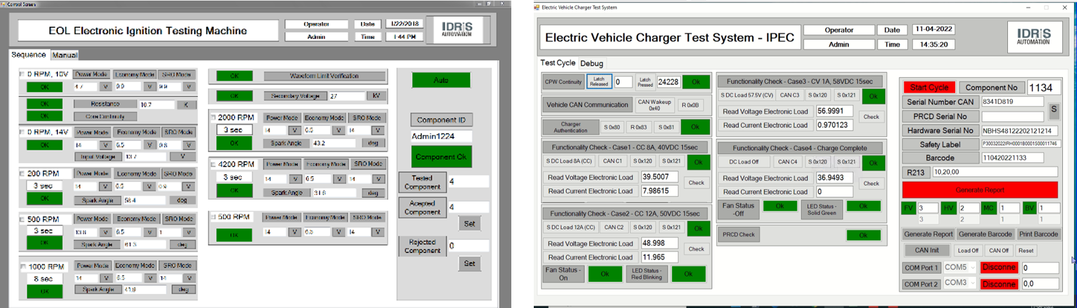
Task: Click the Secondary Voltage button
Action: [x=295, y=96]
